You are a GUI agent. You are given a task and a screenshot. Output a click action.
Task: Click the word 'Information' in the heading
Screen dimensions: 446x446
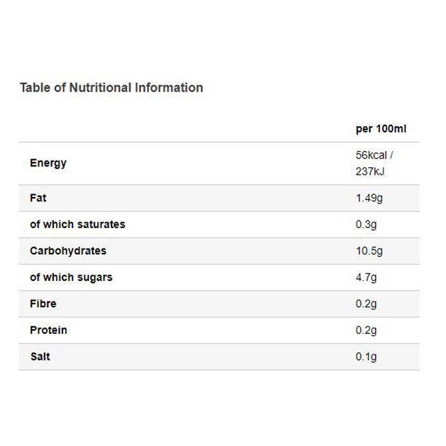coord(168,88)
